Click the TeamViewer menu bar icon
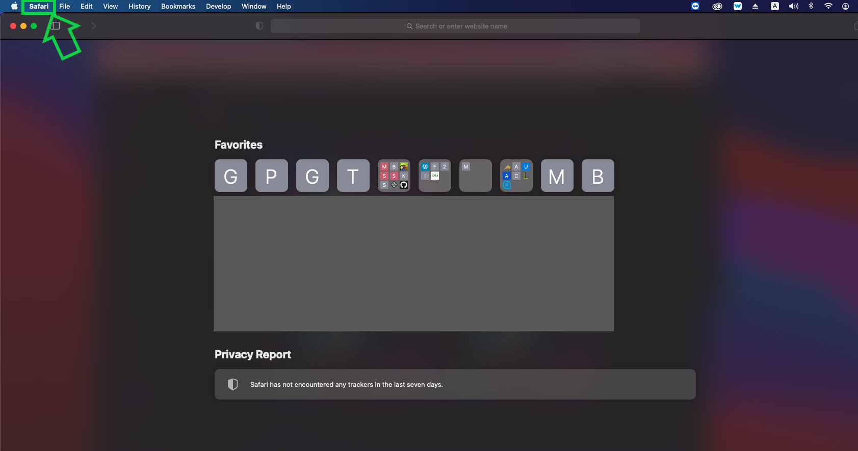858x451 pixels. point(695,6)
